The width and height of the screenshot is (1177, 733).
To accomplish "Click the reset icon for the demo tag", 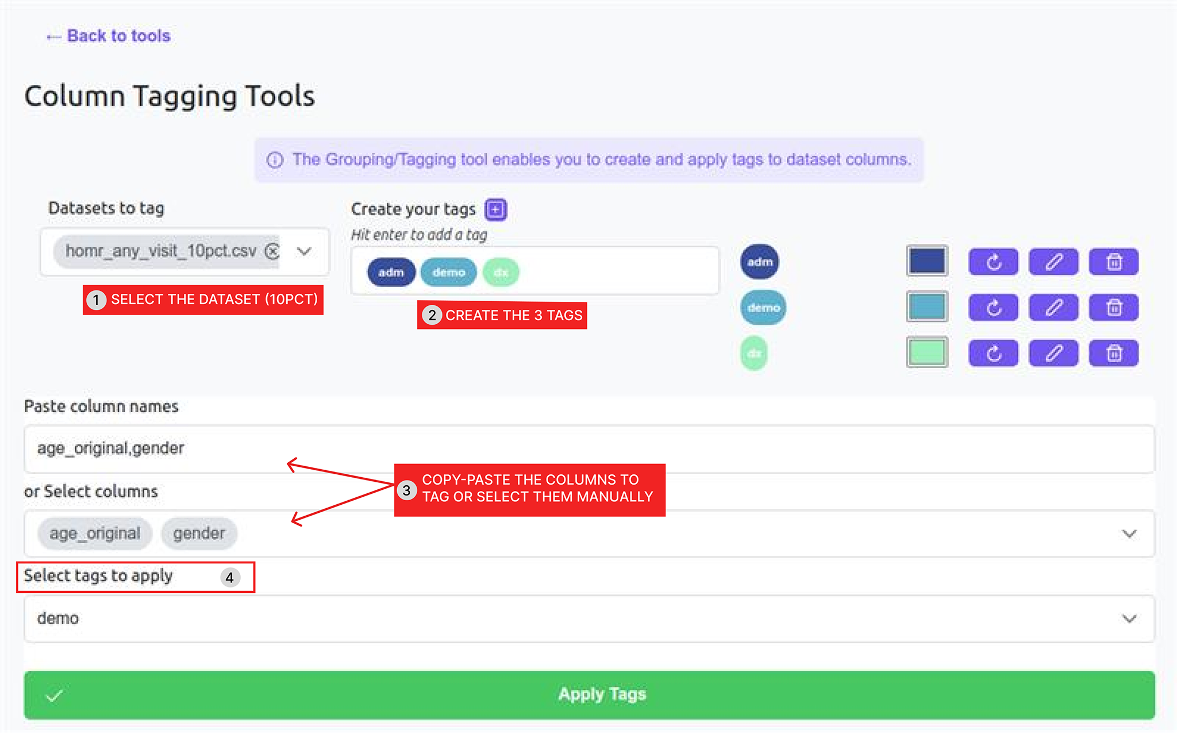I will click(993, 308).
